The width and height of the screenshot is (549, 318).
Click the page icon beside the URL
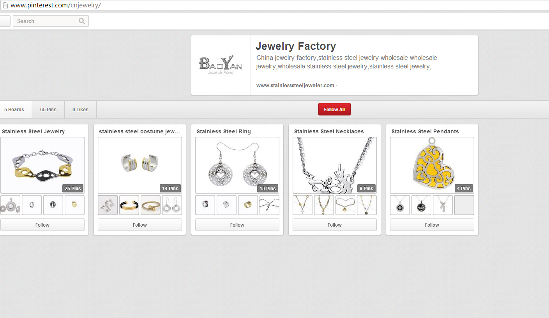click(5, 5)
